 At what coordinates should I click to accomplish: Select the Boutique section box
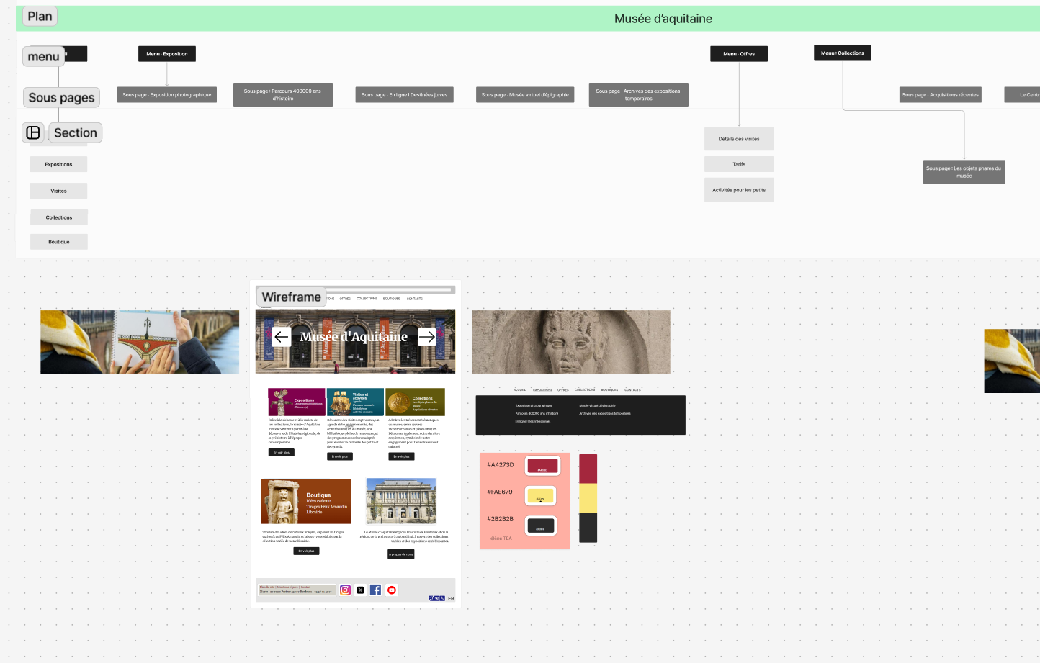coord(59,242)
